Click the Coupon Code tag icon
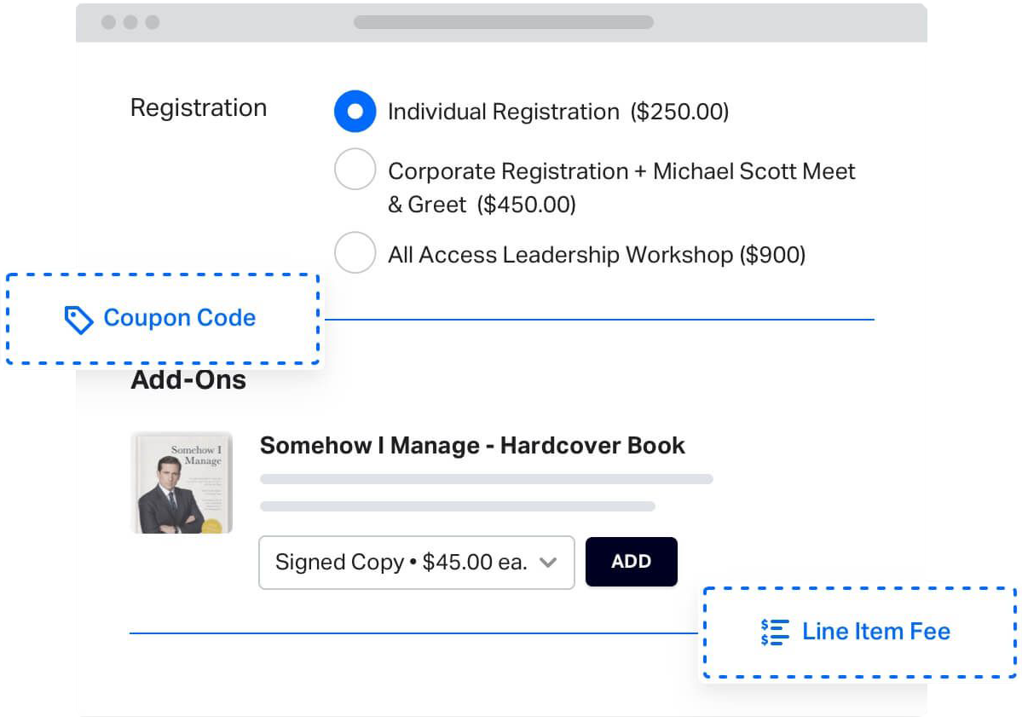 tap(78, 319)
